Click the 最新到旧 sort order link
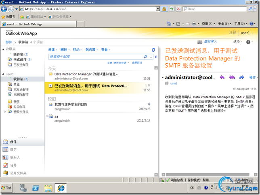 (x=137, y=63)
